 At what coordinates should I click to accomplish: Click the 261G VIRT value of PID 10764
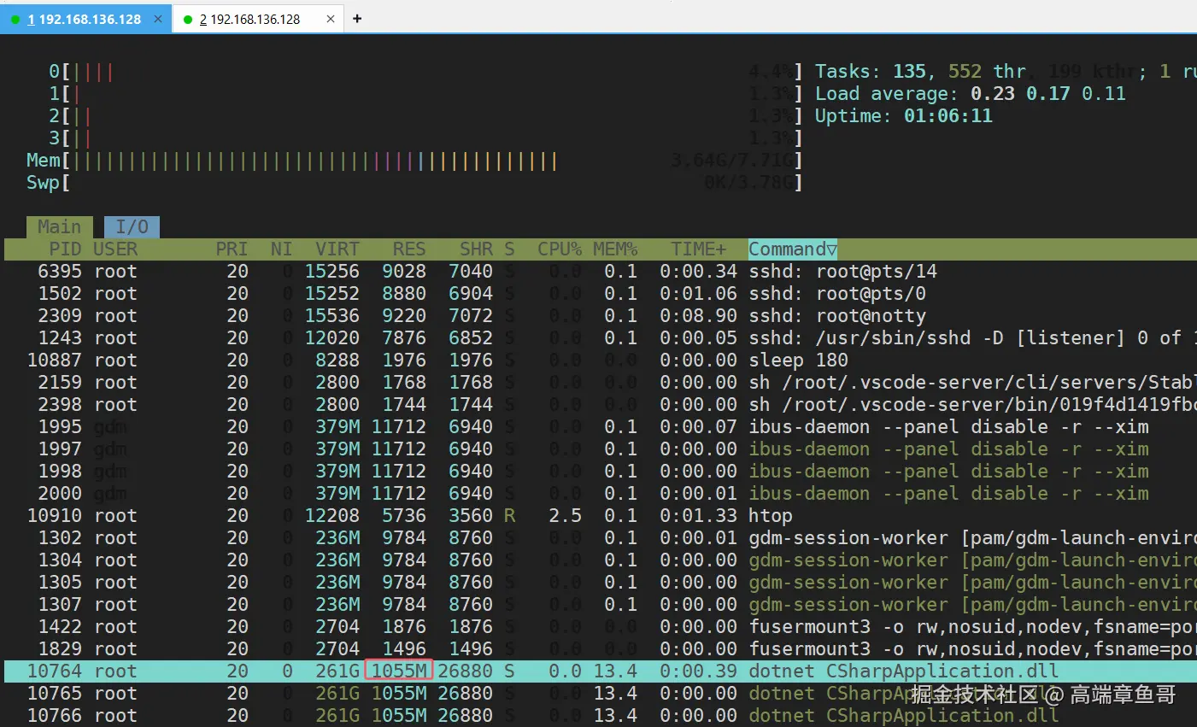pyautogui.click(x=337, y=671)
